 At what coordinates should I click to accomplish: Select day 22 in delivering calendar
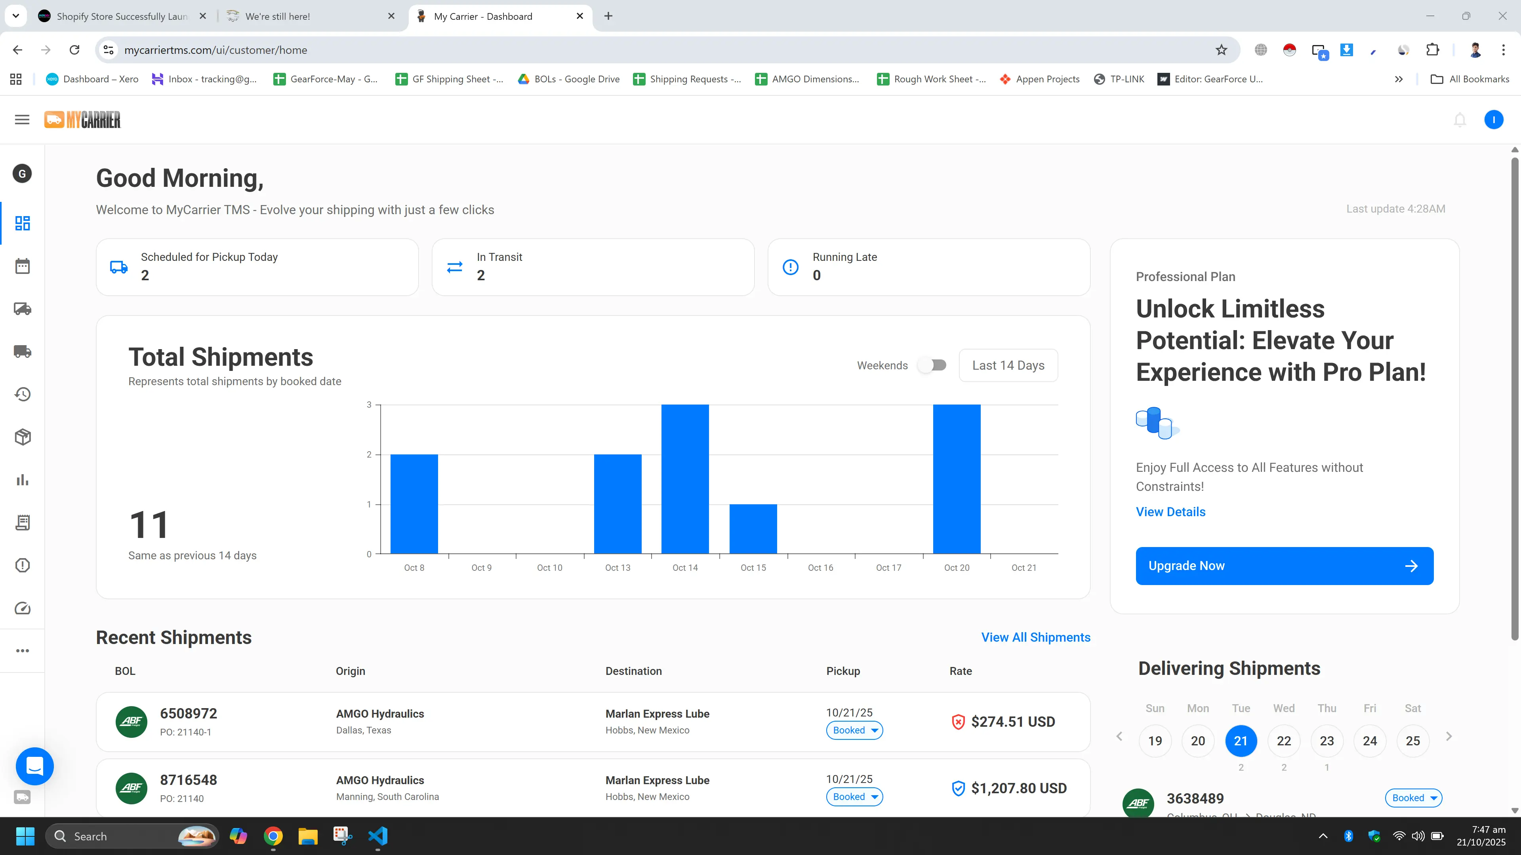coord(1284,741)
